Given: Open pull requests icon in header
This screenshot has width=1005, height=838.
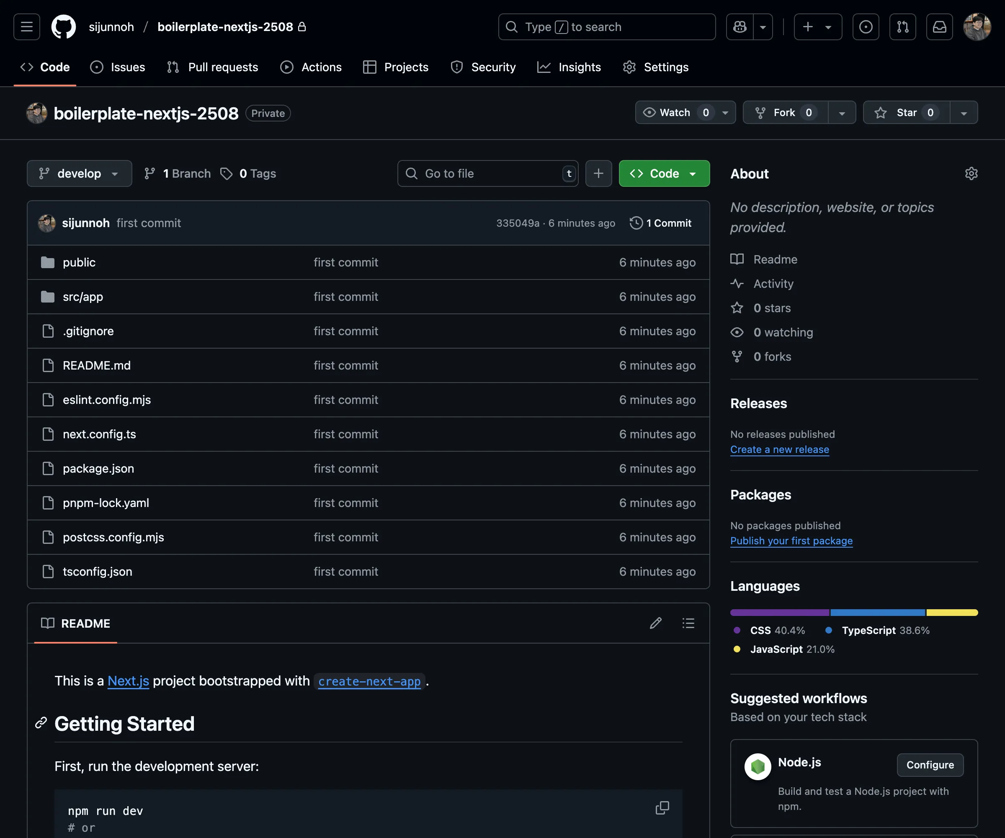Looking at the screenshot, I should [902, 27].
